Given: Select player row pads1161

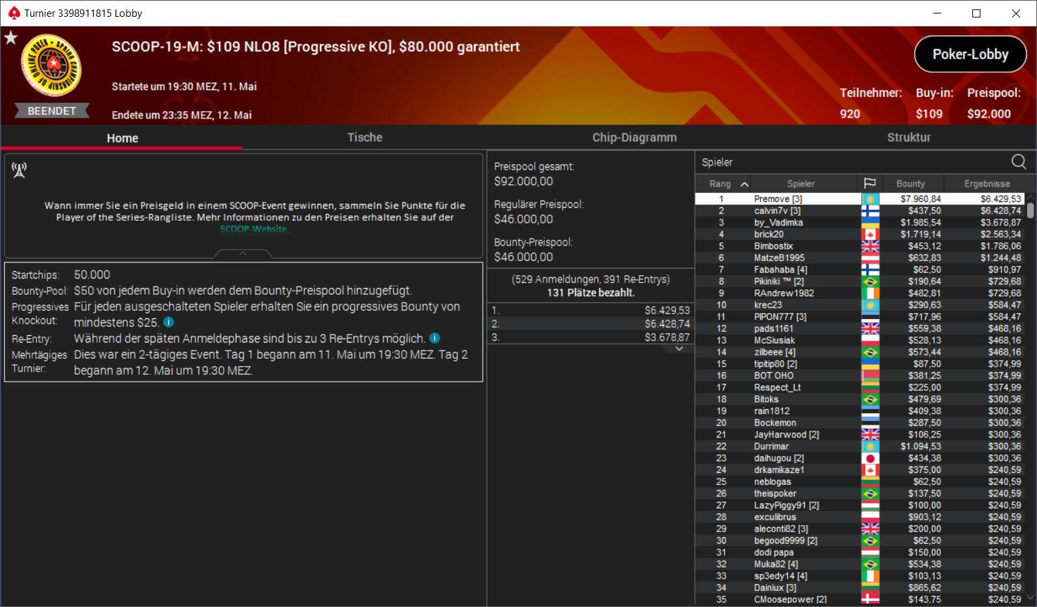Looking at the screenshot, I should [x=859, y=328].
